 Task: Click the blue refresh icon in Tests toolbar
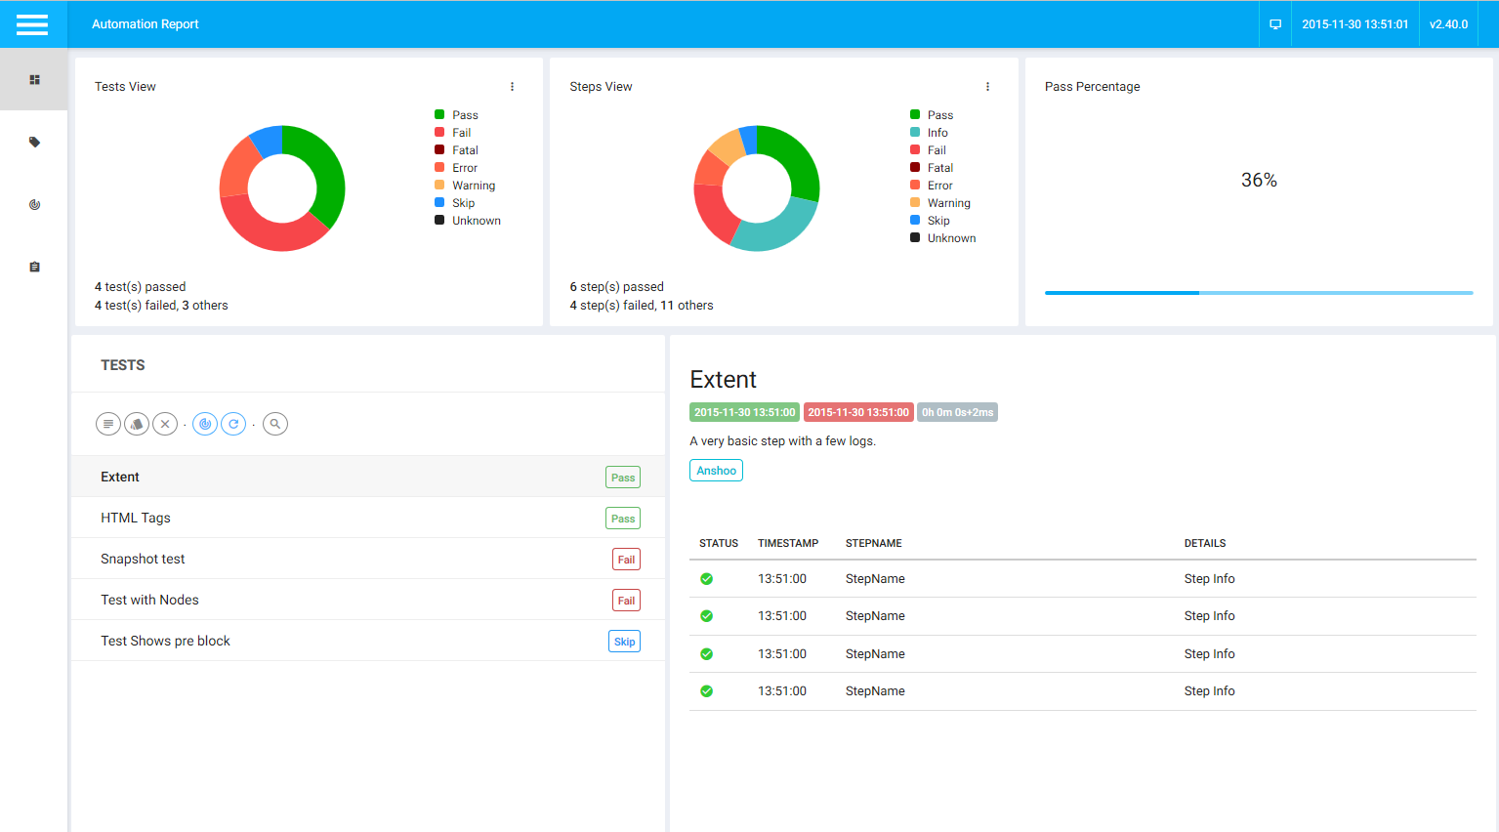pos(233,424)
